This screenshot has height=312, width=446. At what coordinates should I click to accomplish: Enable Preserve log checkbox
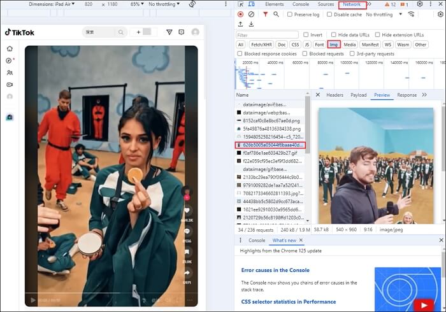pos(289,14)
